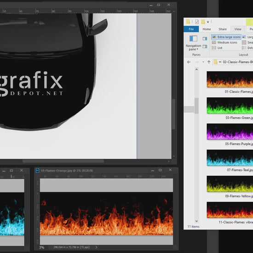The height and width of the screenshot is (253, 253).
Task: Go back in File Explorer
Action: [x=189, y=62]
